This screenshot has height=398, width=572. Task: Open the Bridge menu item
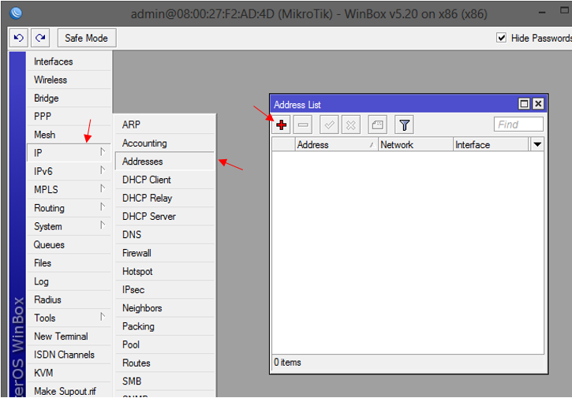pos(69,98)
